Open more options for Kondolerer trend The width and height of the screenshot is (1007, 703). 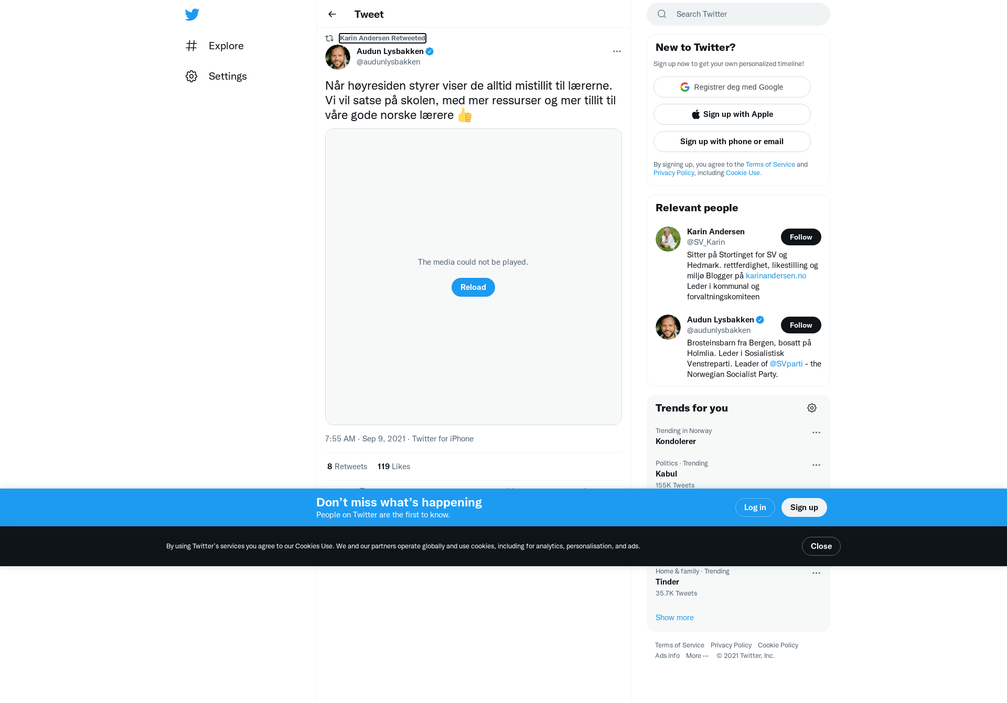(816, 432)
